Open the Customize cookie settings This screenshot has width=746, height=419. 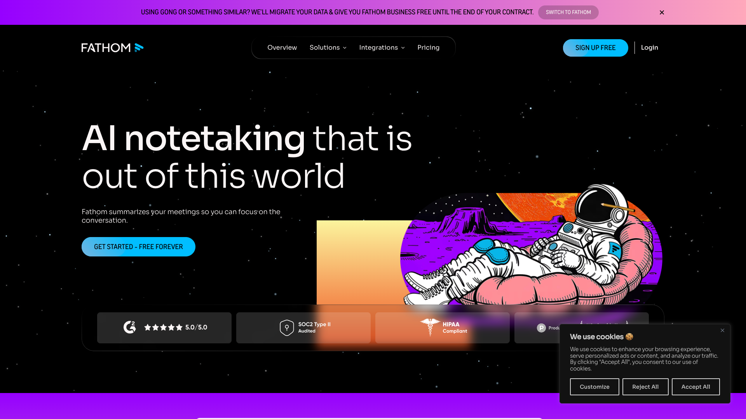point(594,387)
